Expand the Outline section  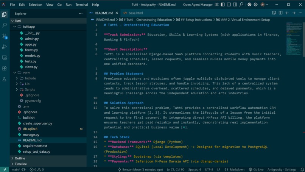tap(48, 158)
